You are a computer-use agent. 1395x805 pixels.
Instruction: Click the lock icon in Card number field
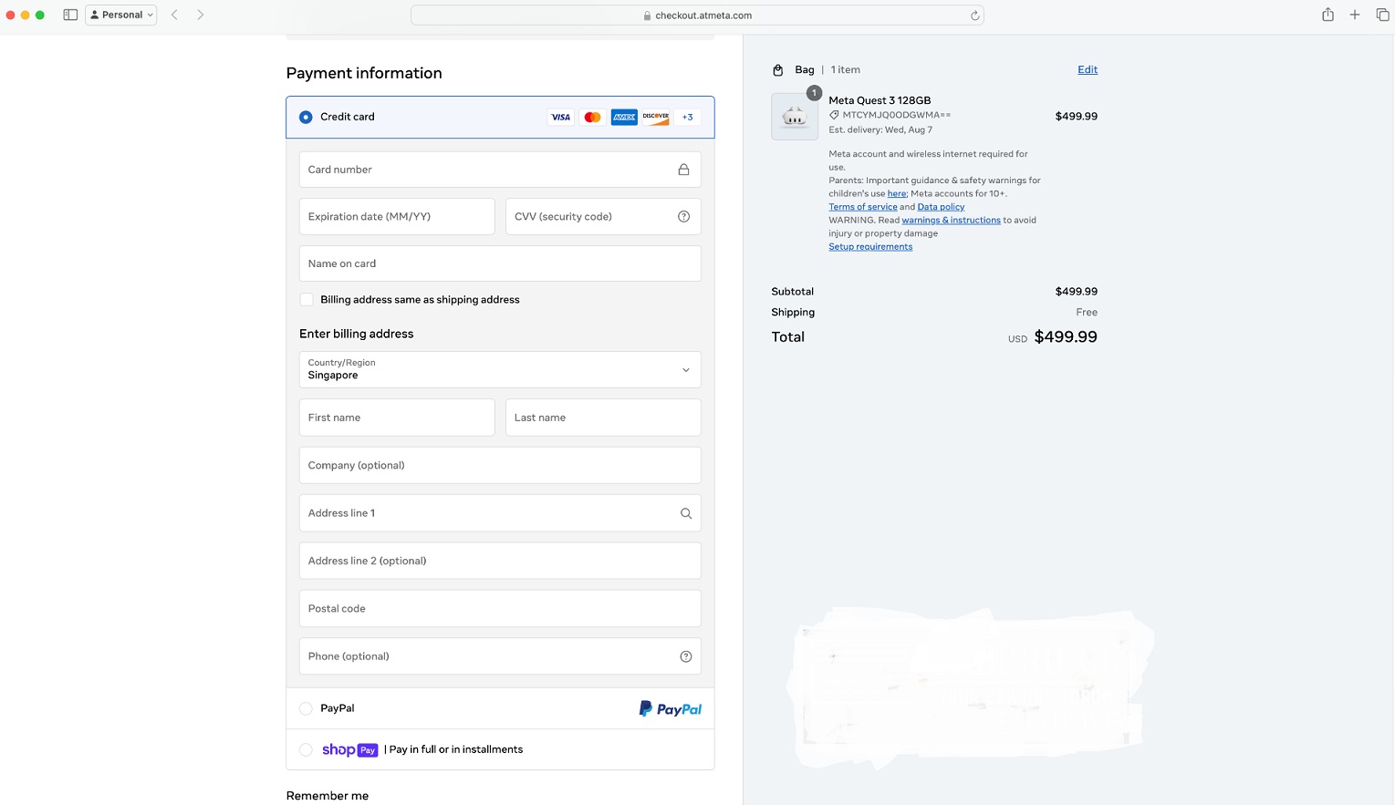[683, 170]
